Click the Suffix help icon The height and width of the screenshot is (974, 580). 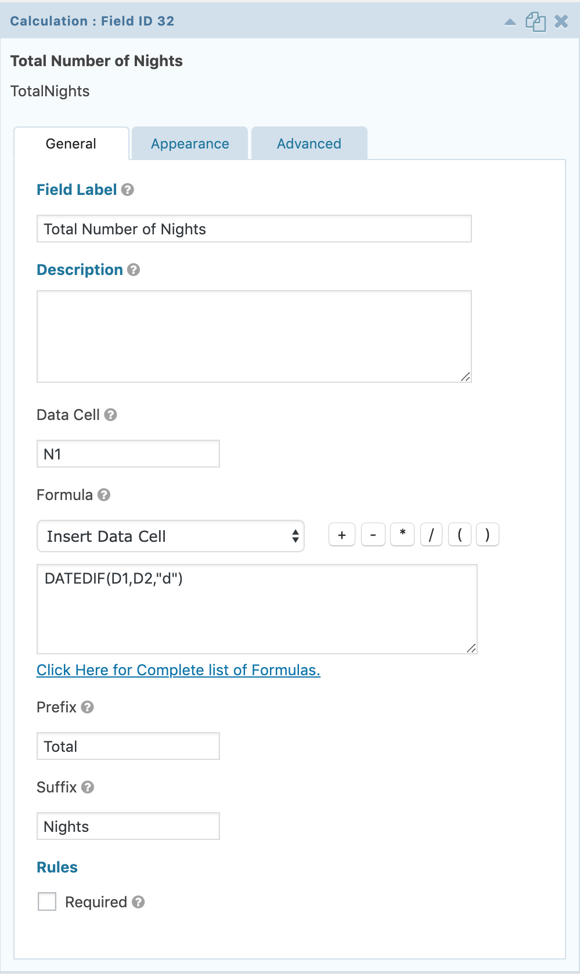(88, 787)
